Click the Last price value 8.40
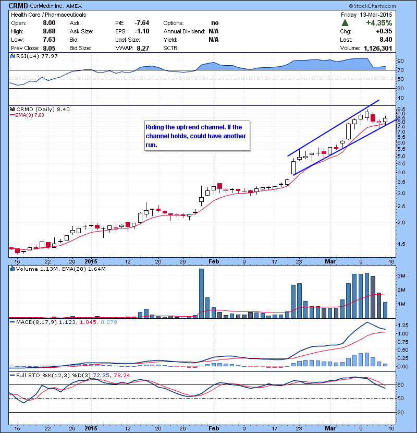Viewport: 417px width, 433px height. (386, 40)
